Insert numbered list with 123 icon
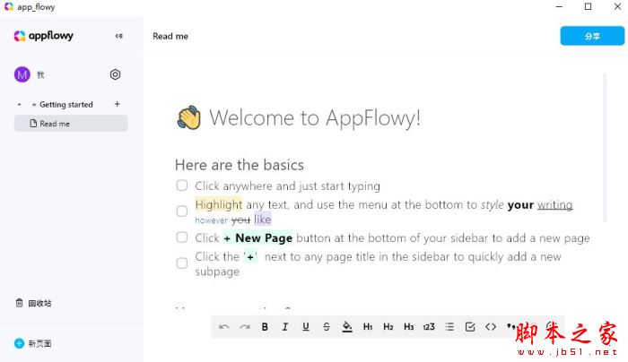 point(429,327)
